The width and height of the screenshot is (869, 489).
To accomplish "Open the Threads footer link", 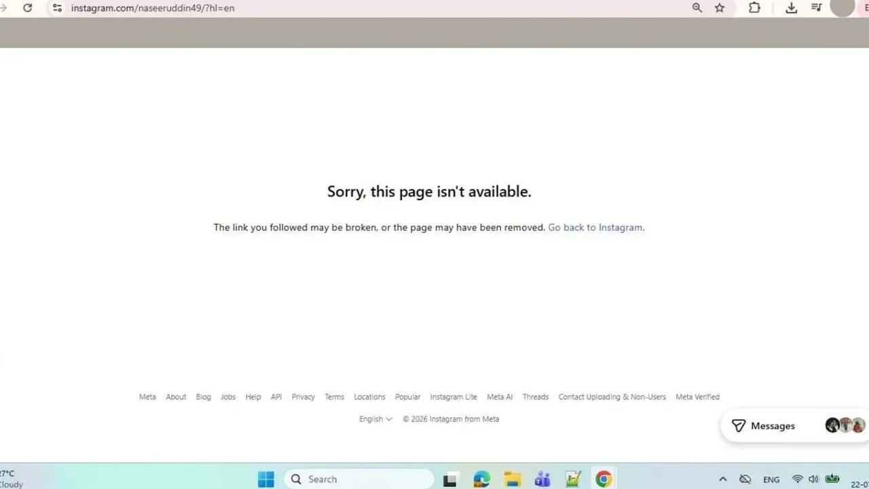I will pos(536,397).
